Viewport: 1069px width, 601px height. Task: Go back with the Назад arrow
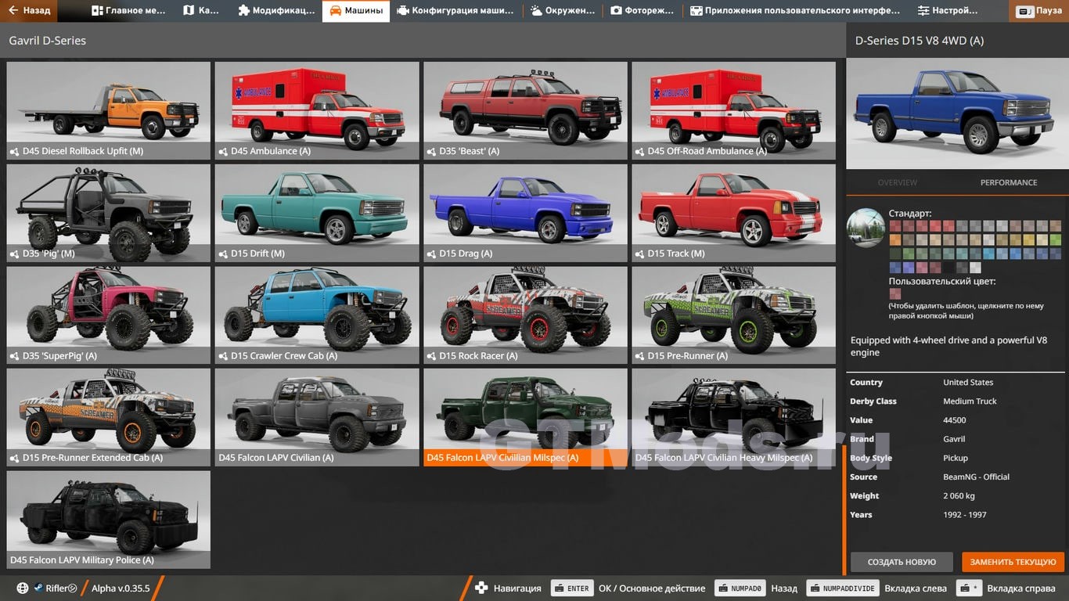tap(29, 11)
